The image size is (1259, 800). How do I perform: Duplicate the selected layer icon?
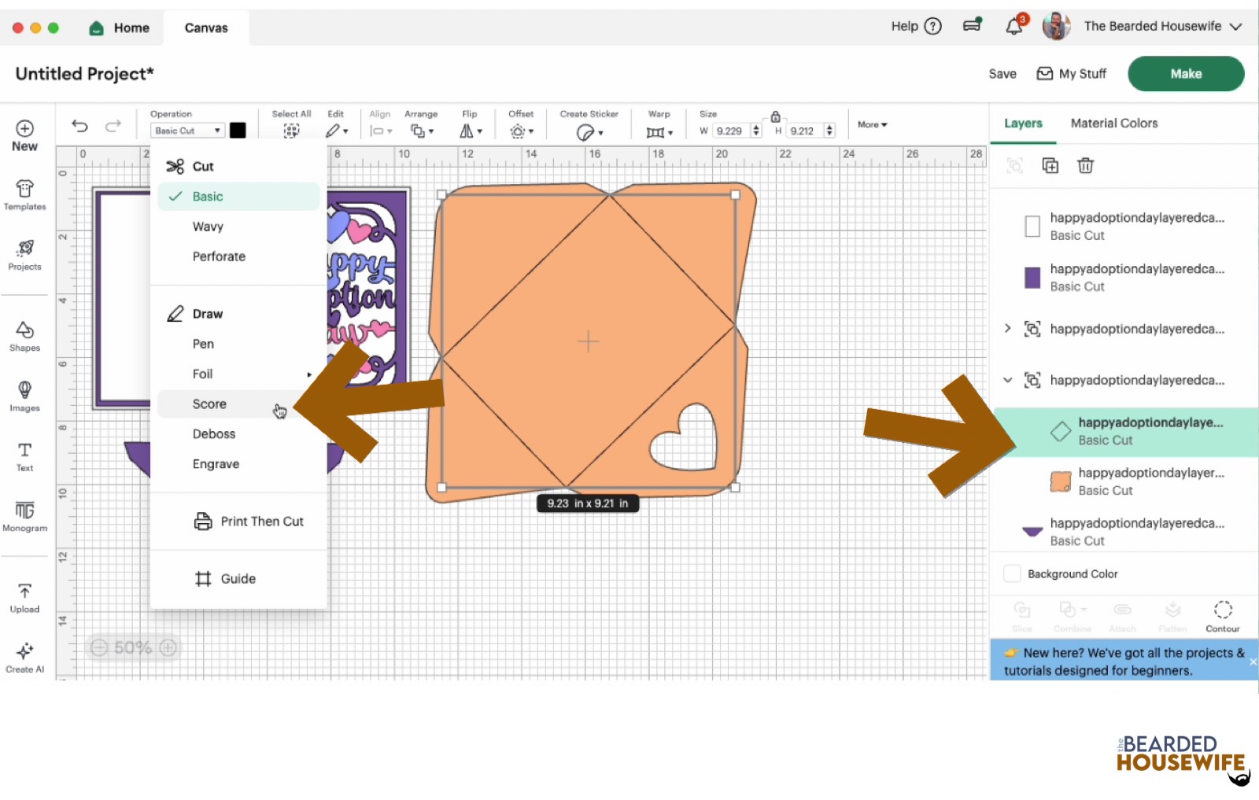tap(1050, 165)
